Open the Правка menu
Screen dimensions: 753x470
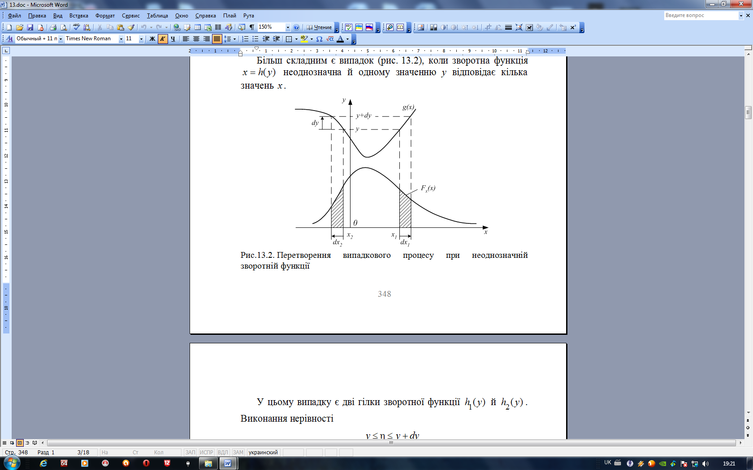[x=37, y=16]
